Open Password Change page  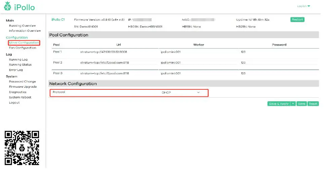pyautogui.click(x=23, y=82)
